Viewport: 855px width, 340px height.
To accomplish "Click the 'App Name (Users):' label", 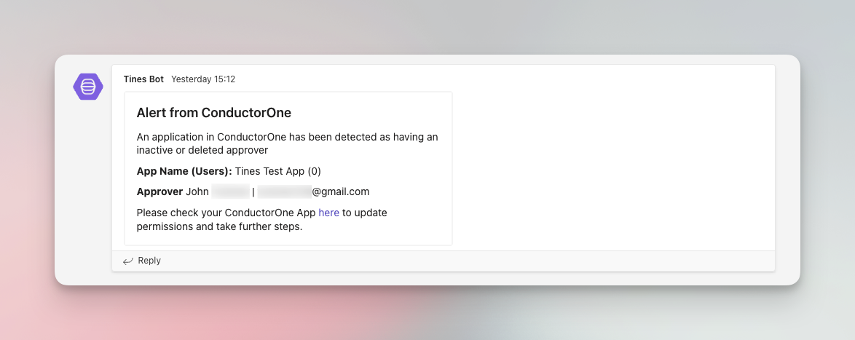I will [x=184, y=171].
